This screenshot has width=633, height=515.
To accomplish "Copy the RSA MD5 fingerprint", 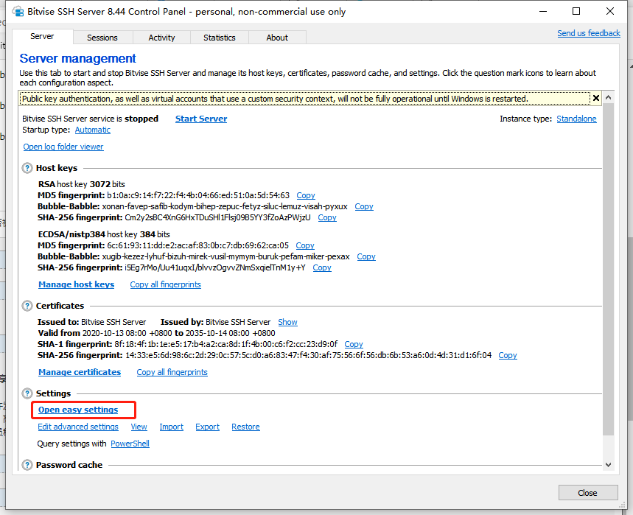I will point(306,195).
